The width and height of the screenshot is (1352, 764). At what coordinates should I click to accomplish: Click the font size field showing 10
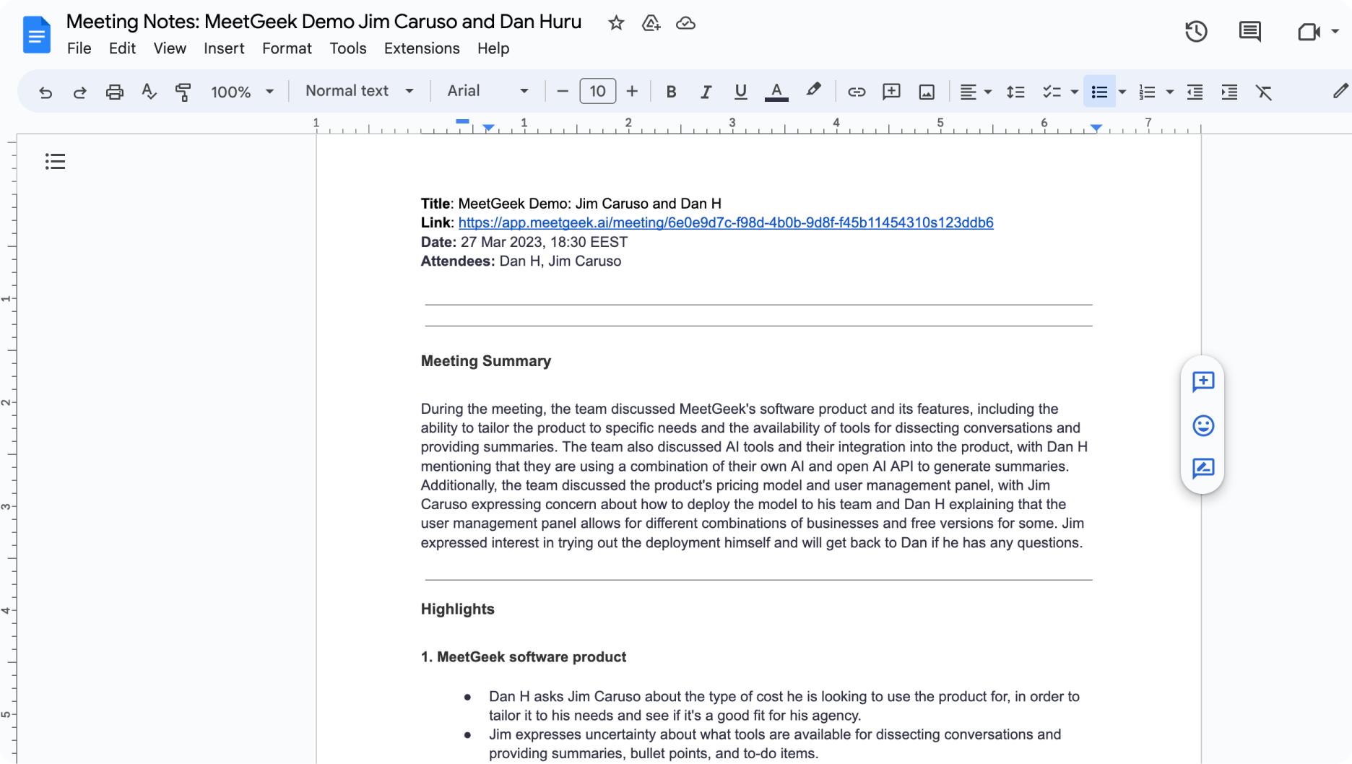[x=597, y=91]
